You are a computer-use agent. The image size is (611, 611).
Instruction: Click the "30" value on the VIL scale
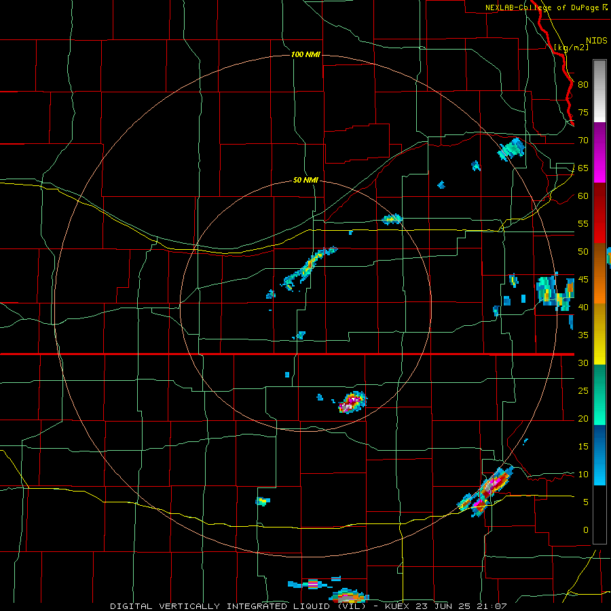tap(583, 363)
